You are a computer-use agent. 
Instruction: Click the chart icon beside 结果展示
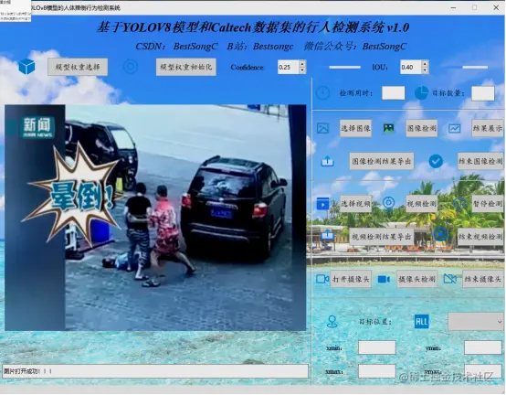[x=454, y=129]
